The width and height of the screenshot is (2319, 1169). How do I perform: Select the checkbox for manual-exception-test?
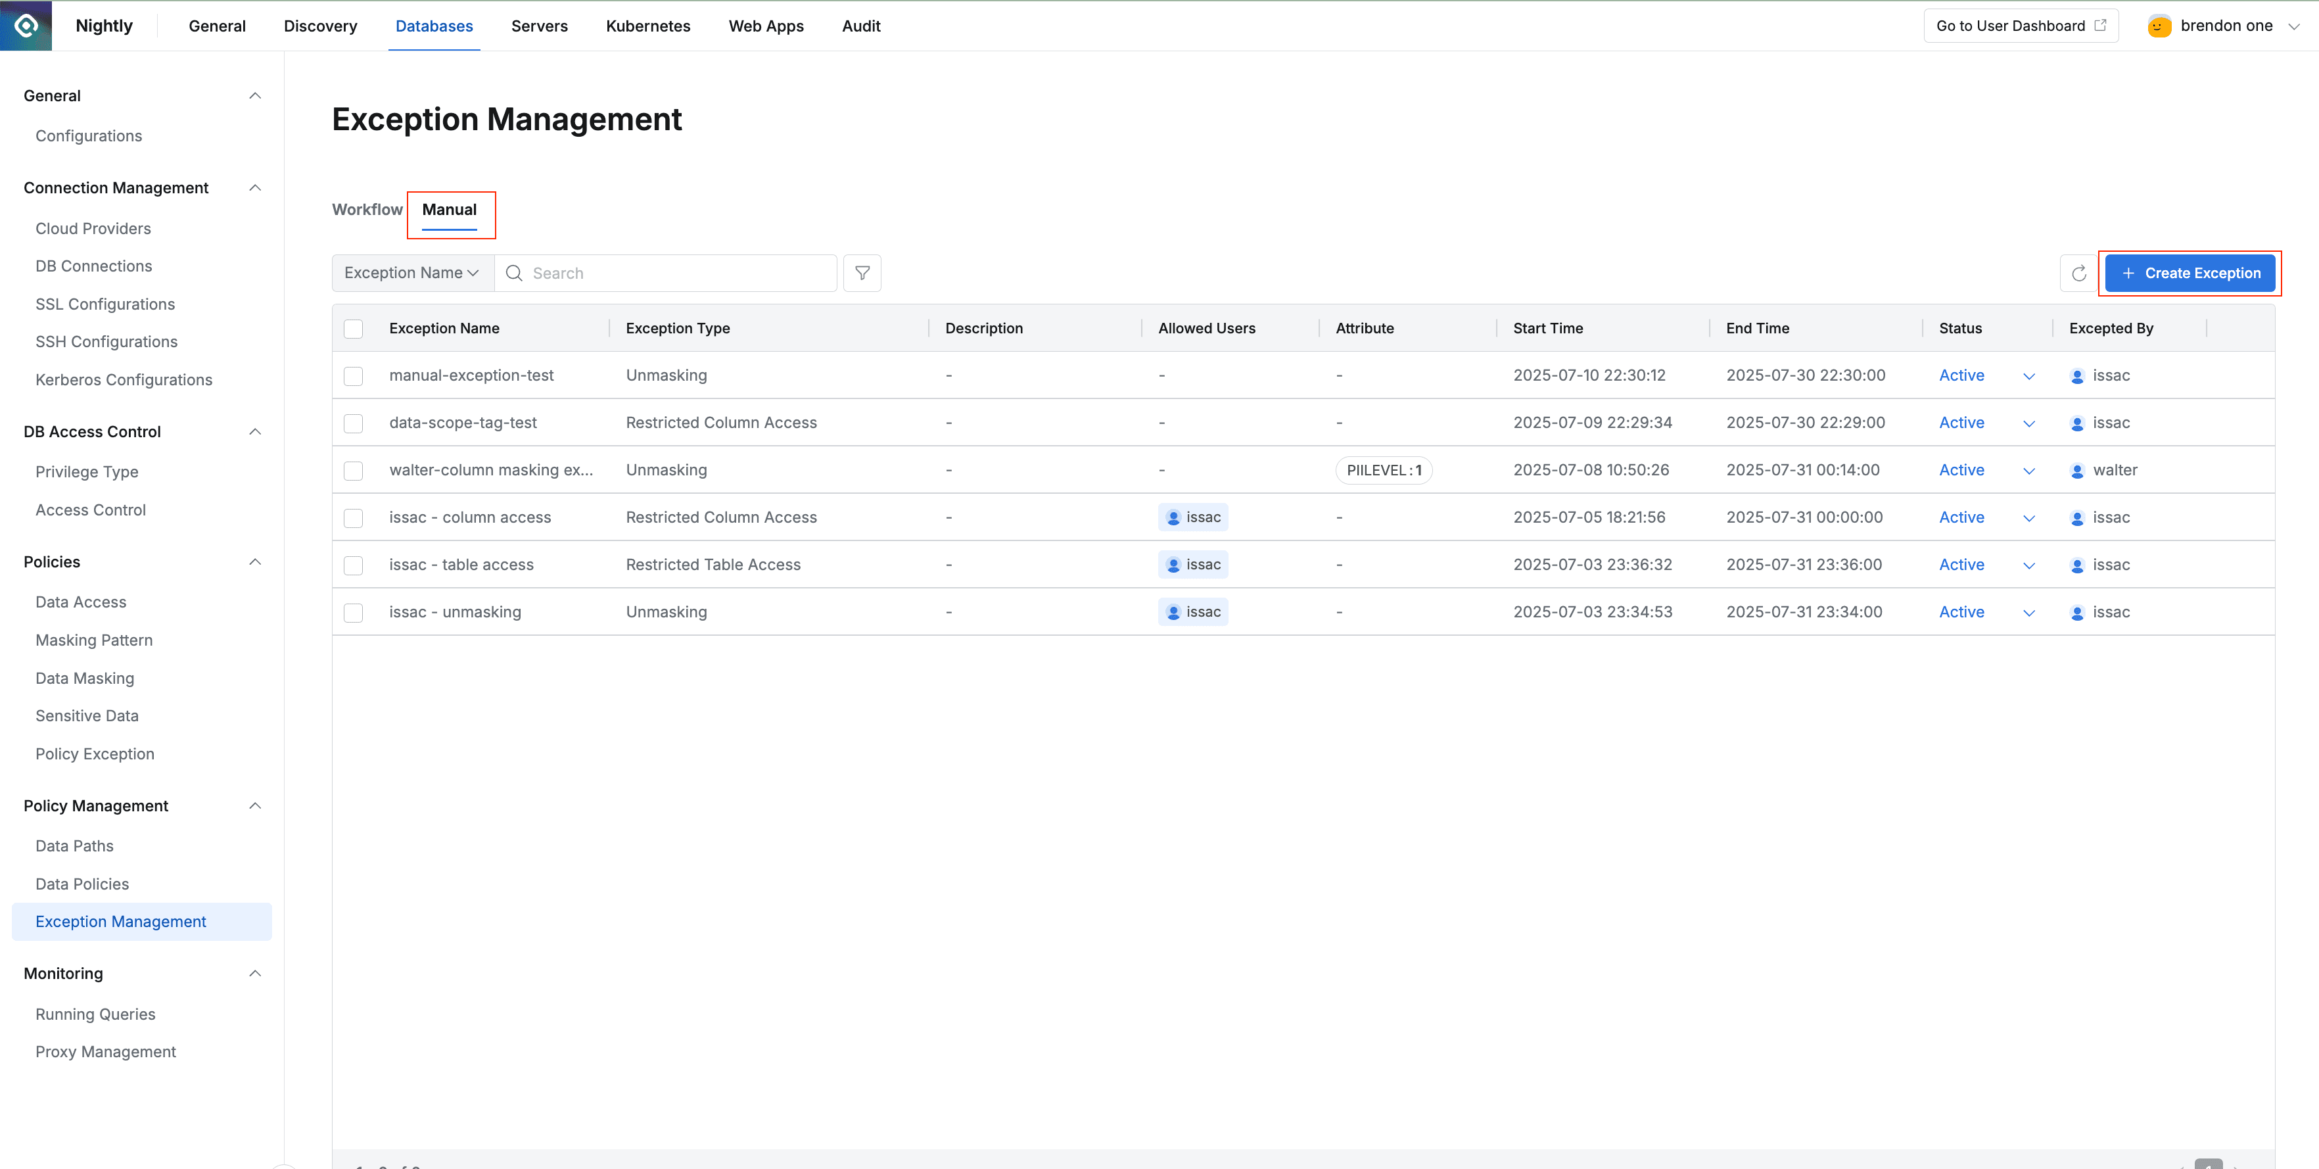pos(354,375)
